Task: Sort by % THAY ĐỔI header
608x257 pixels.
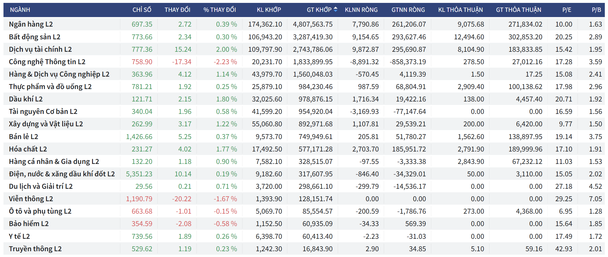Action: 219,10
